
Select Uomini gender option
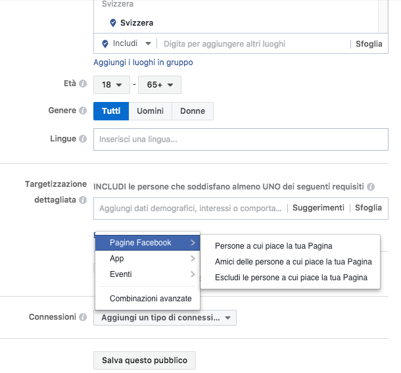tap(150, 111)
